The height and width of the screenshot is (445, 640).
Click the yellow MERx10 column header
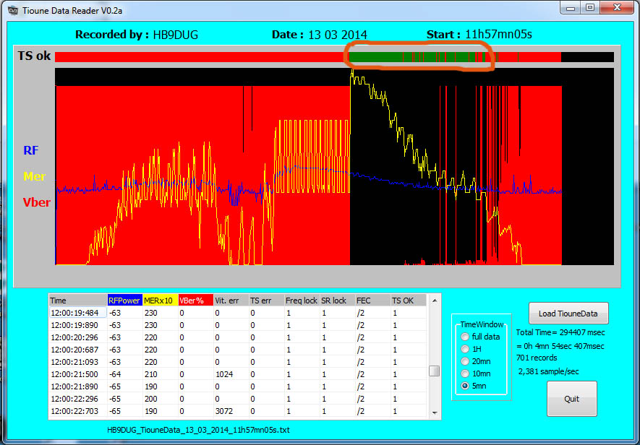(160, 301)
